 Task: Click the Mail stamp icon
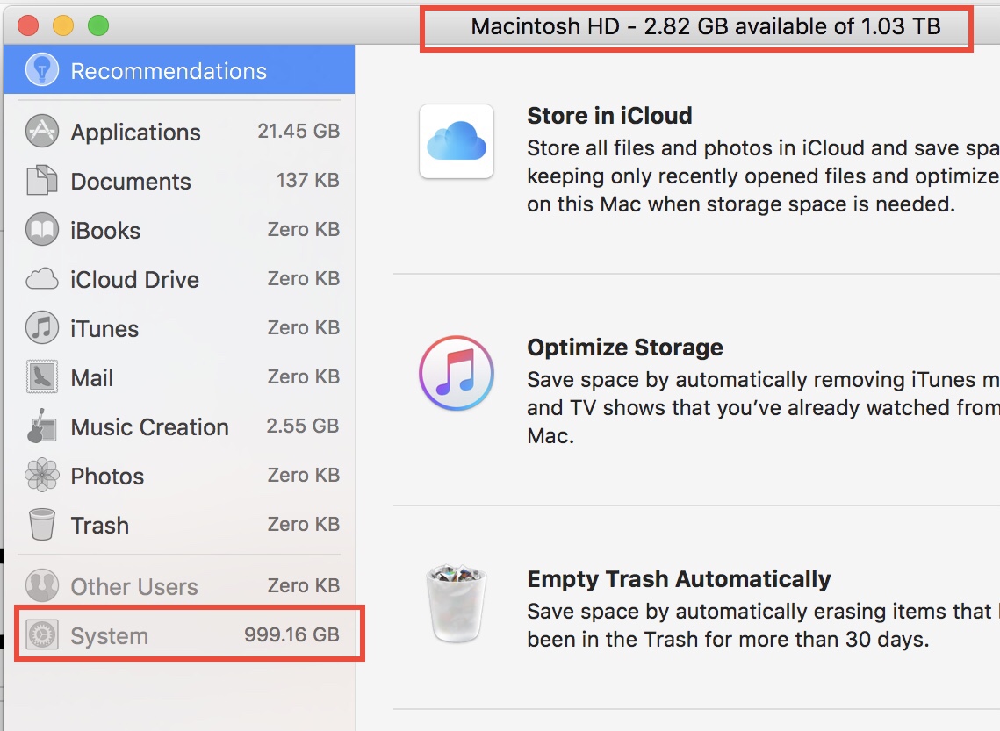point(42,376)
